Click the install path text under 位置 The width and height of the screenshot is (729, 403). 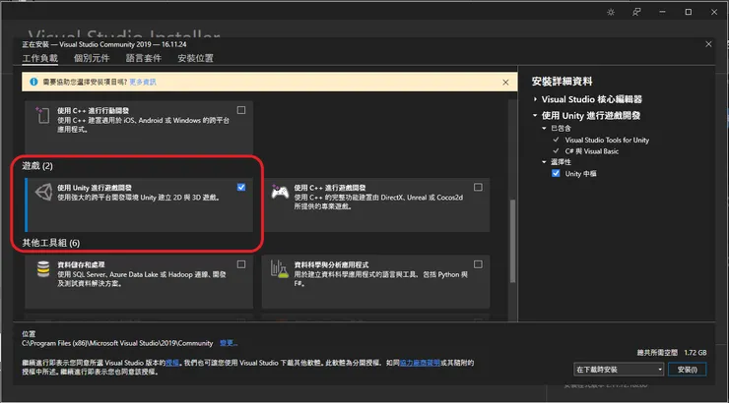pos(117,343)
